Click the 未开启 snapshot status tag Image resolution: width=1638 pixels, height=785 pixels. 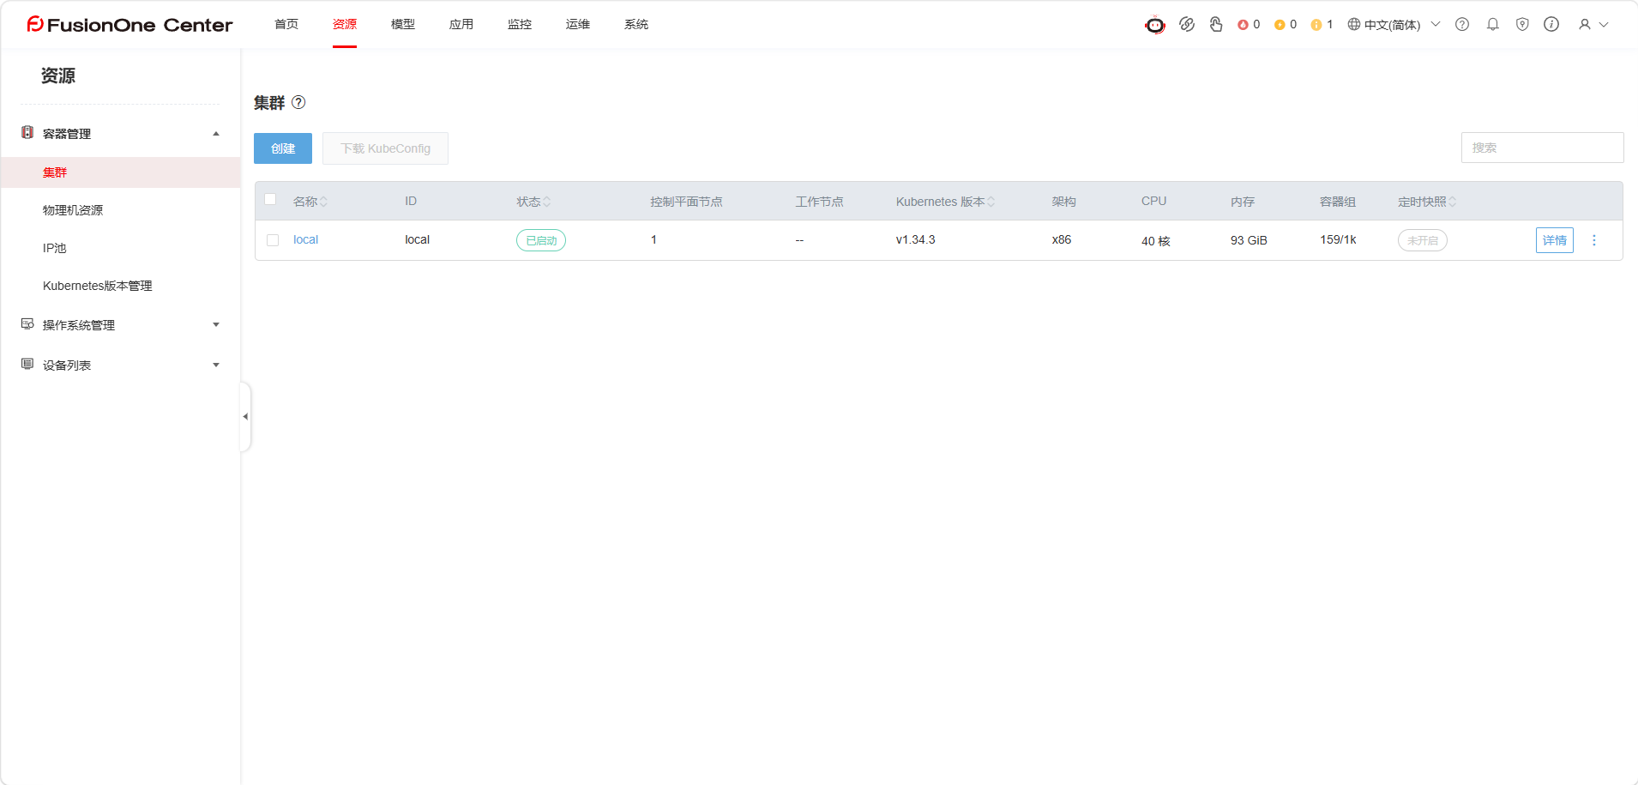(x=1423, y=240)
